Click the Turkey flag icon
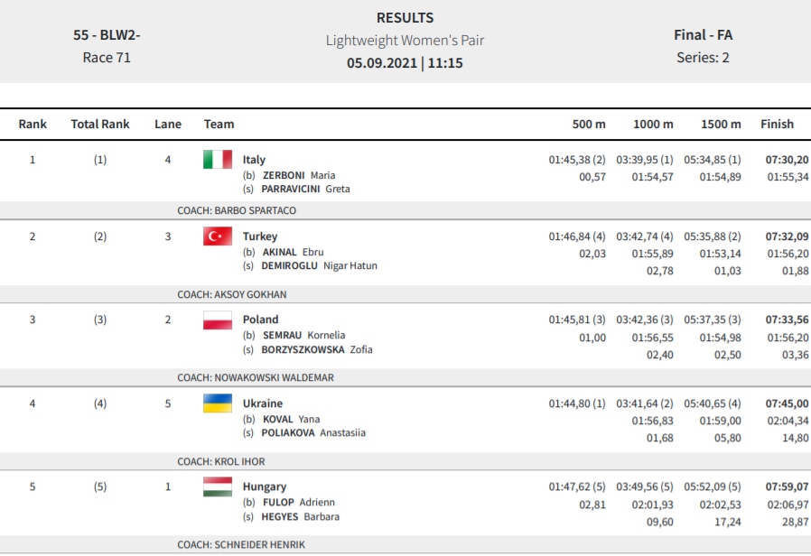The height and width of the screenshot is (556, 811). (x=218, y=236)
